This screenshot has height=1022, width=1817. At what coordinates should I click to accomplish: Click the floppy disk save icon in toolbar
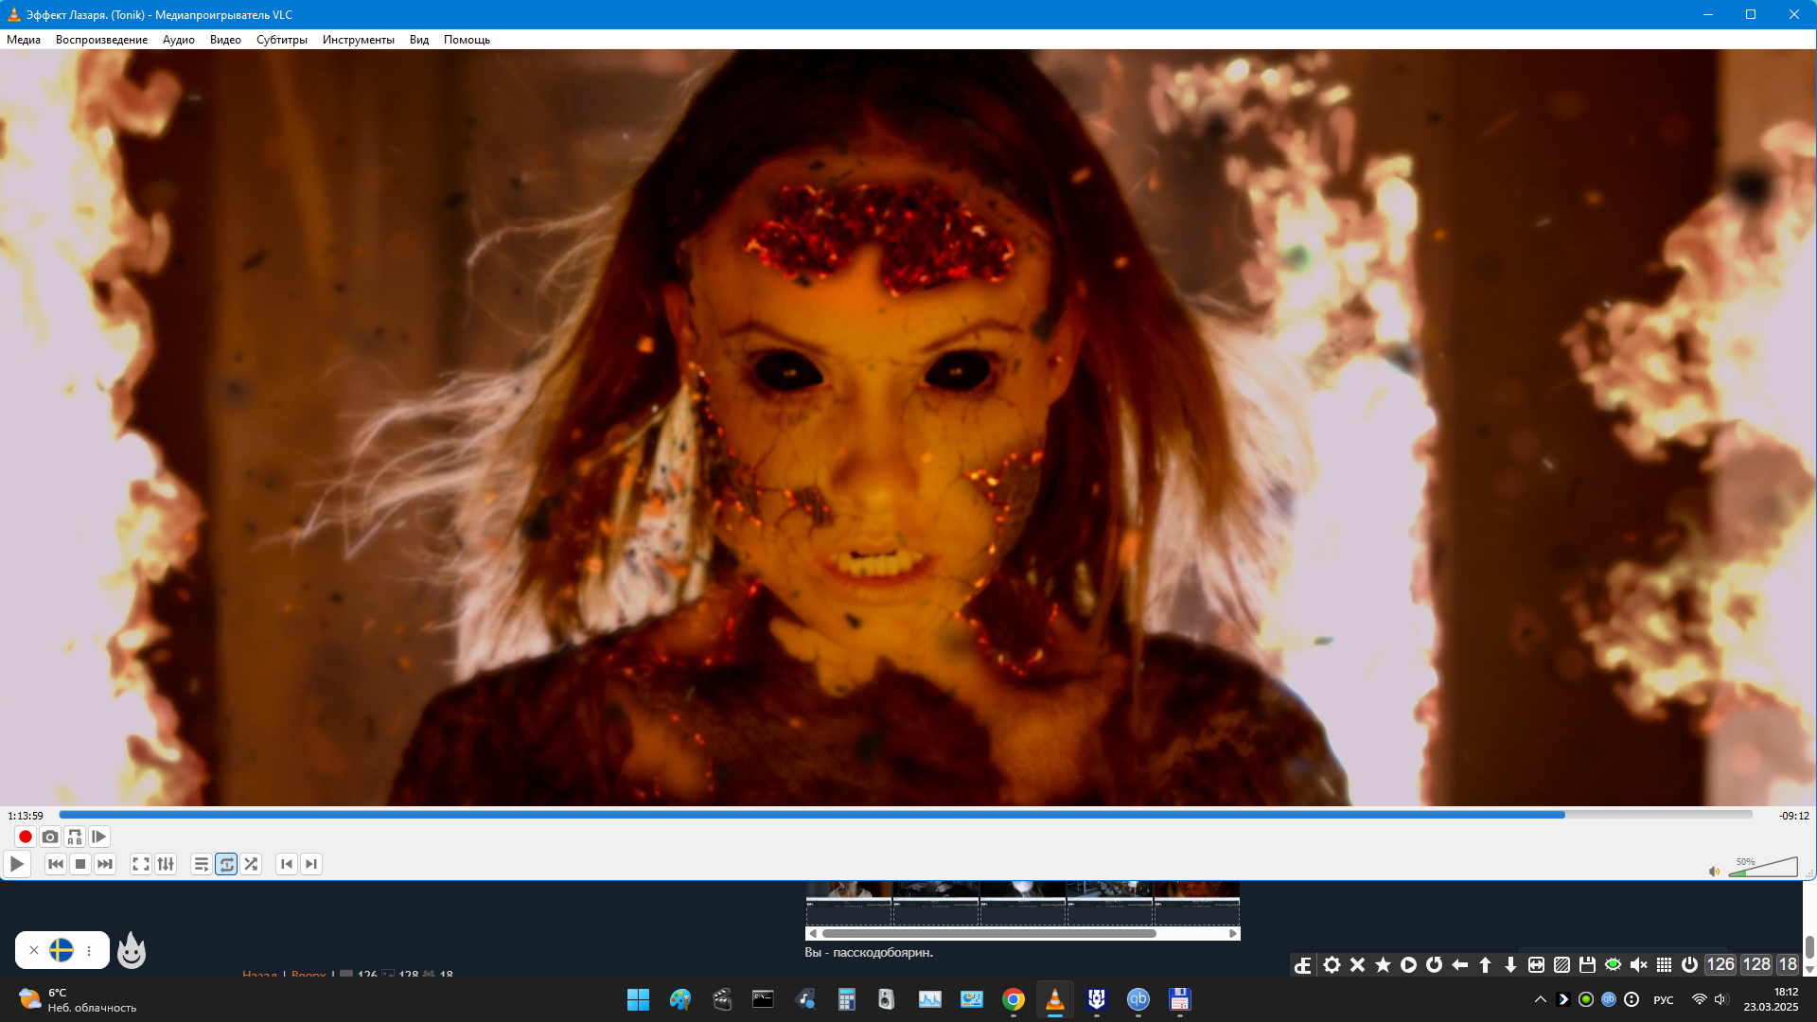(x=1587, y=964)
